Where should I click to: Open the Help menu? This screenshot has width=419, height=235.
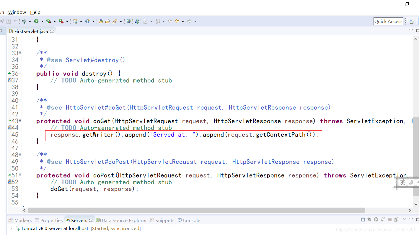35,12
